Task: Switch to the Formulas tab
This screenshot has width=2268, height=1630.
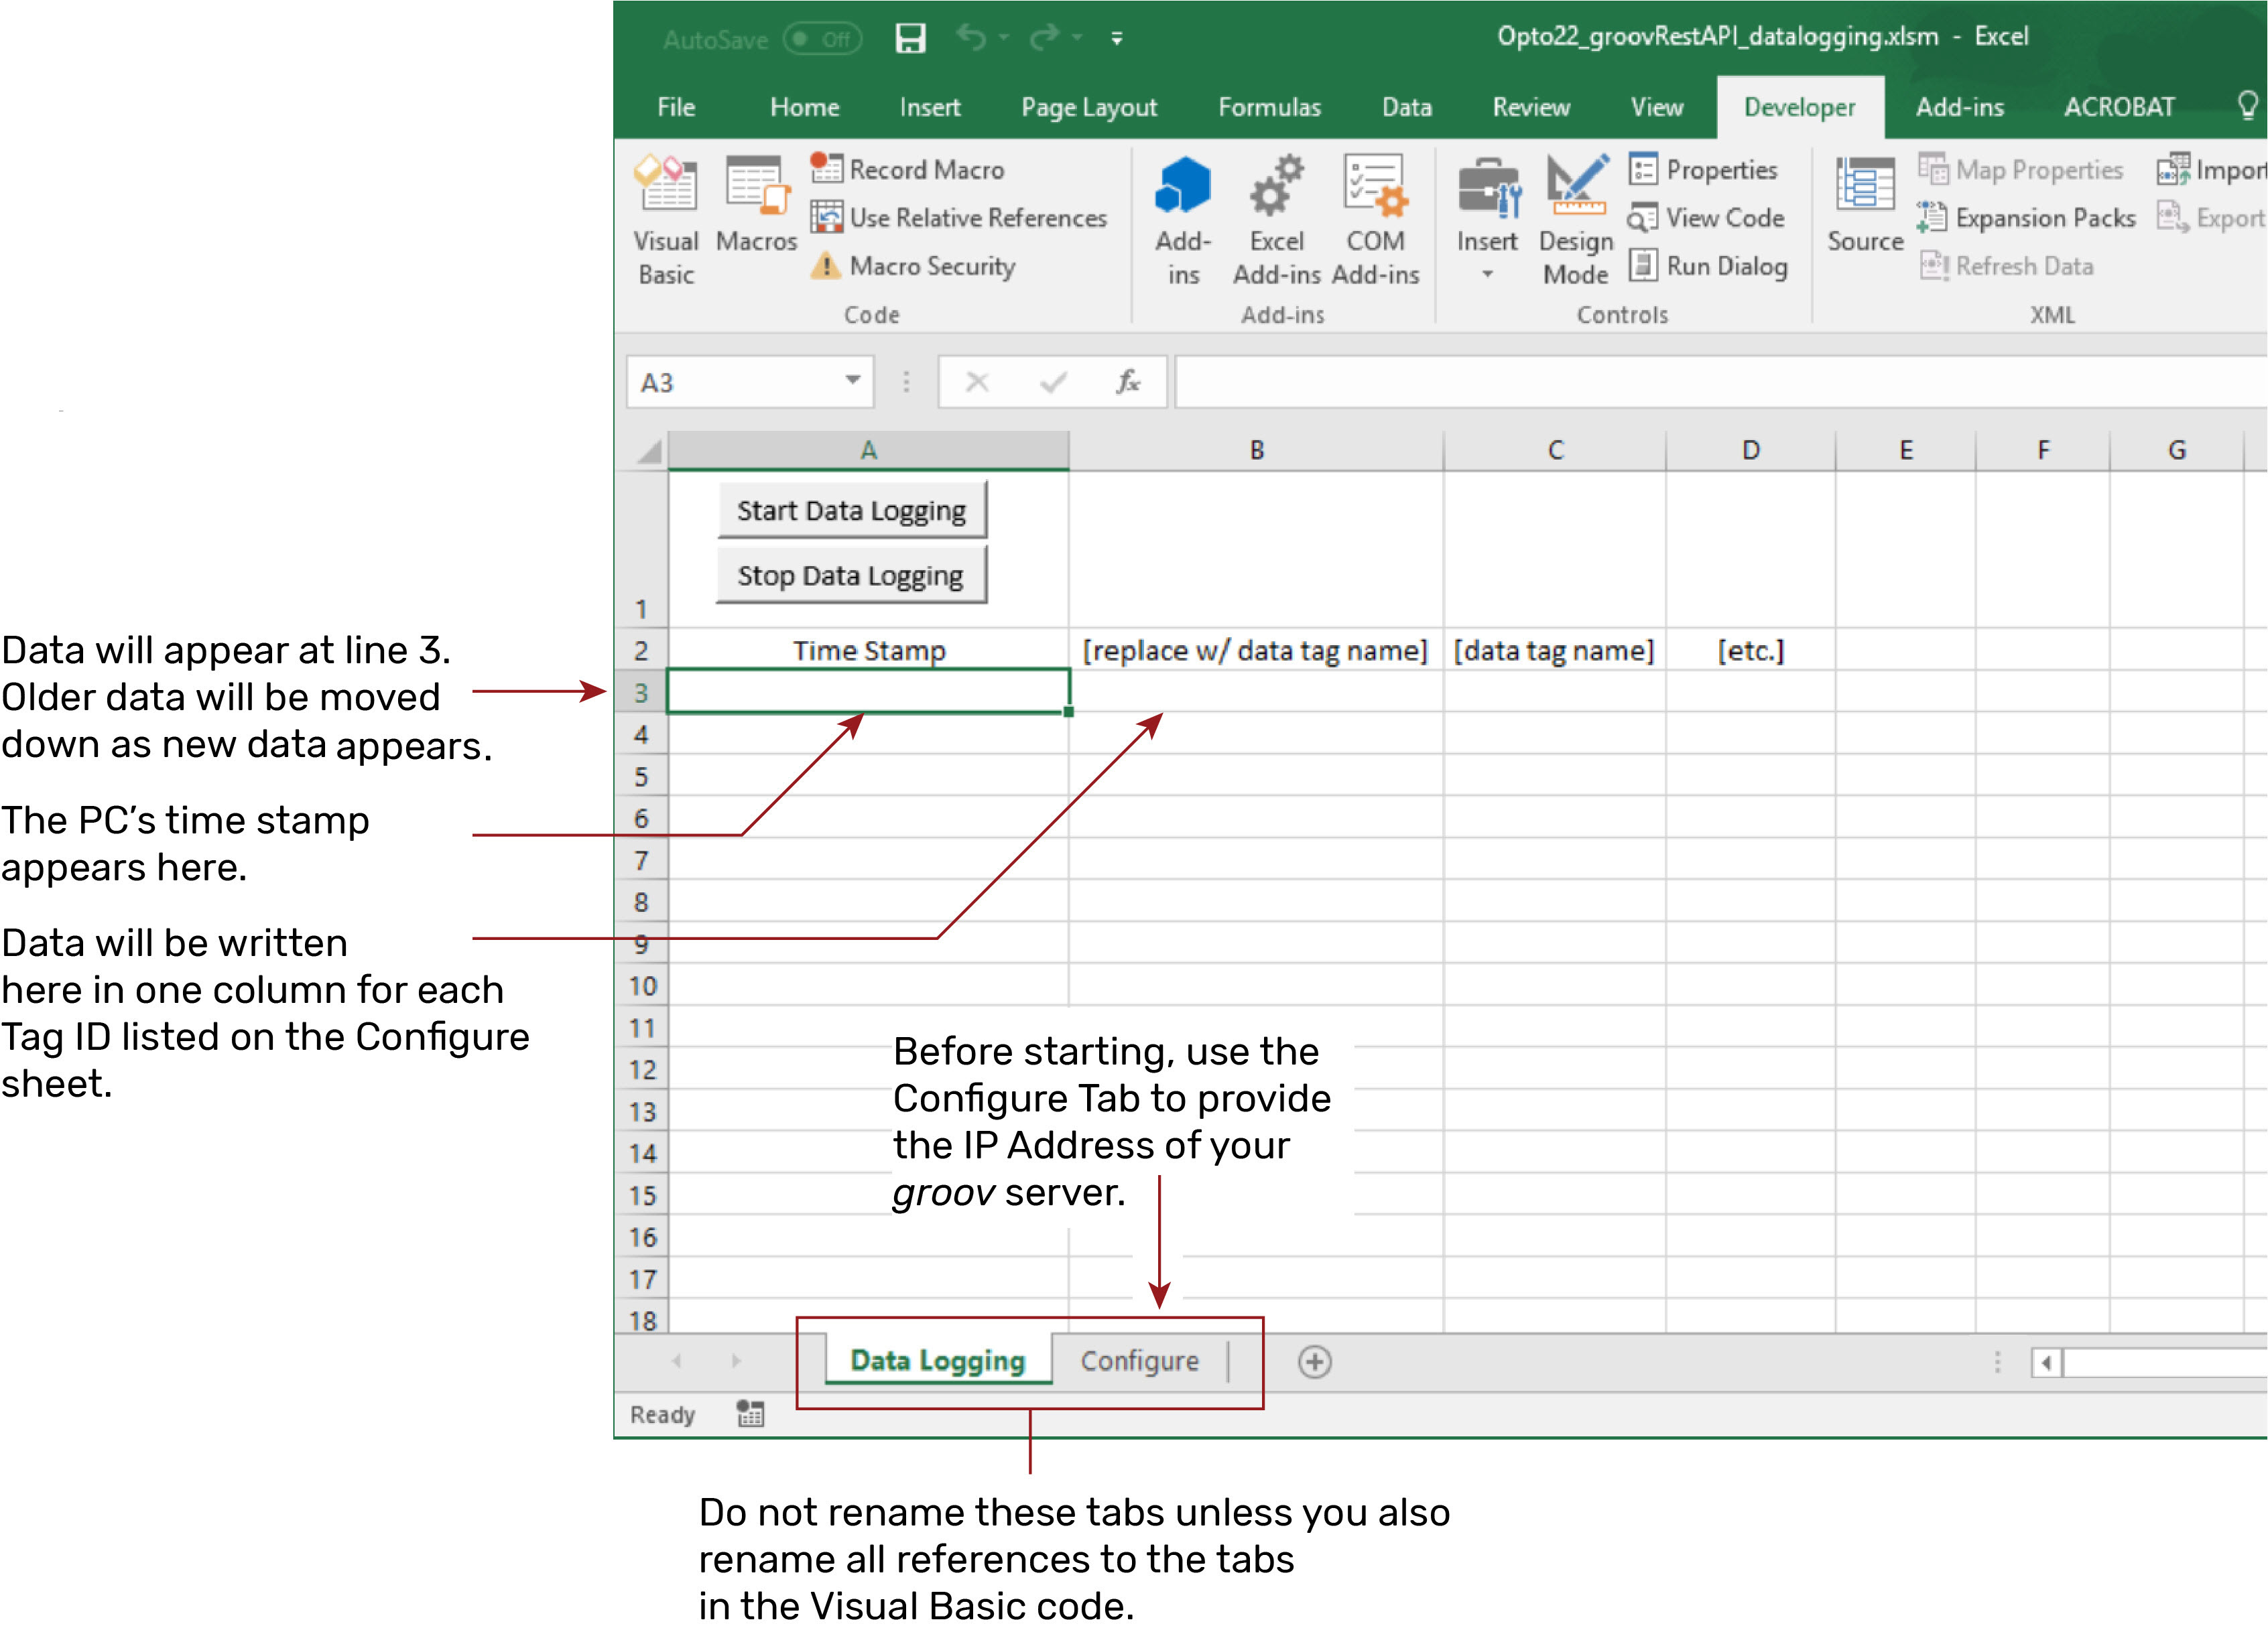Action: click(x=1269, y=107)
